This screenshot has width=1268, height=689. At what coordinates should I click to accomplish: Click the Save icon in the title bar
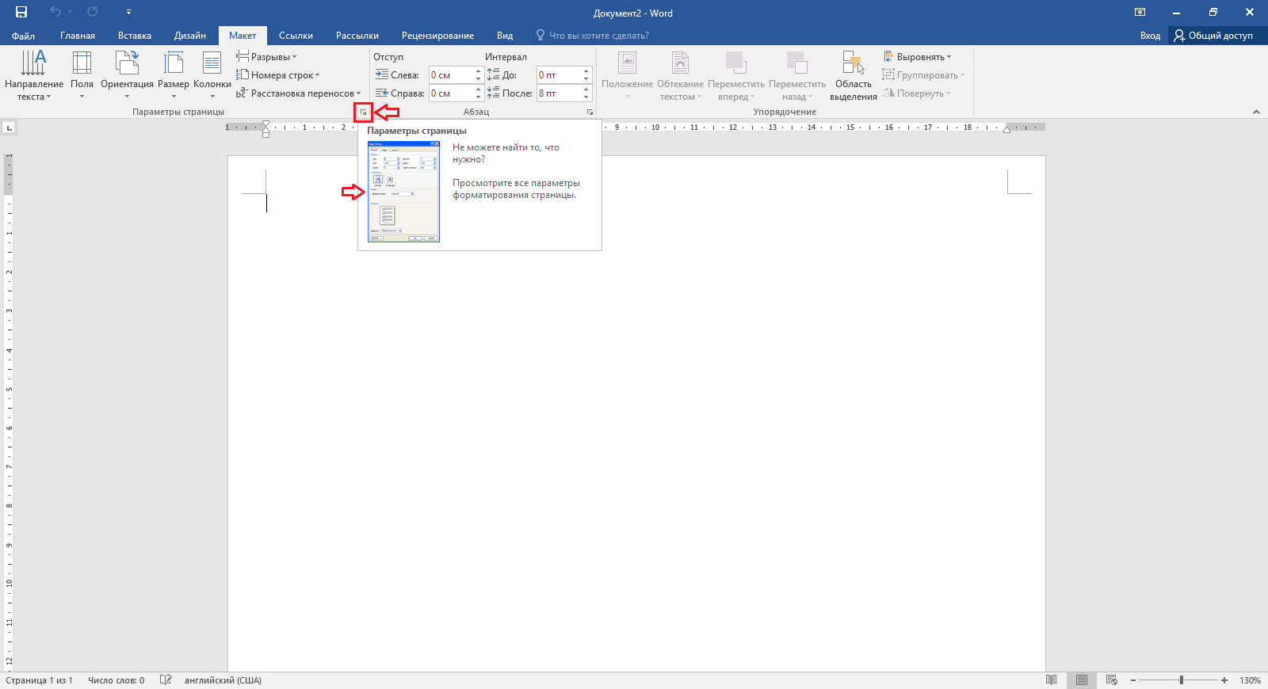(x=21, y=12)
